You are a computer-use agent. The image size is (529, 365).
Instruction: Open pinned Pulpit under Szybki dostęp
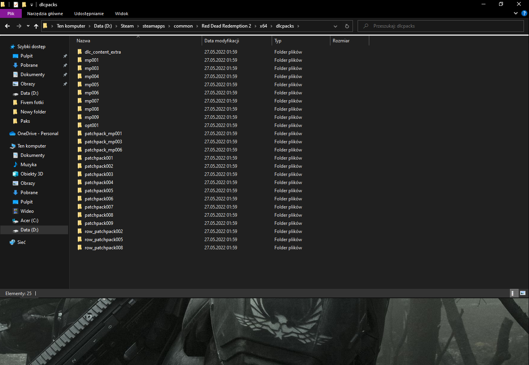click(26, 56)
